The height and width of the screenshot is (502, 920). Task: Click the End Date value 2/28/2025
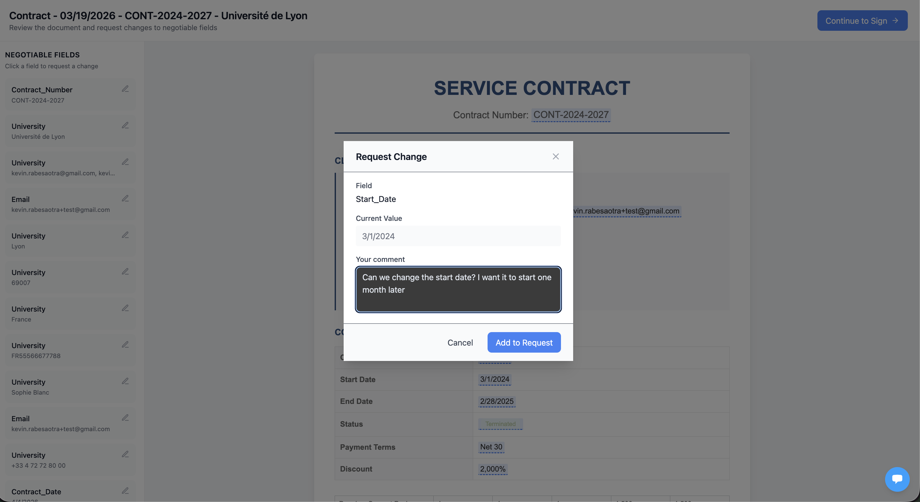tap(497, 401)
